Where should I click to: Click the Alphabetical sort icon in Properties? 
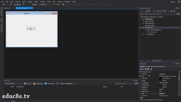pyautogui.click(x=143, y=69)
